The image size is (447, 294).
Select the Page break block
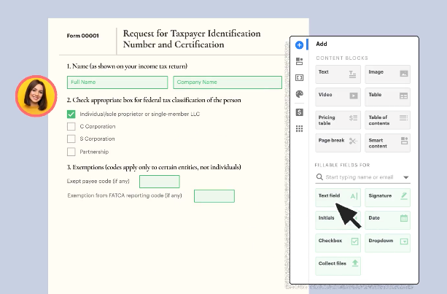338,141
